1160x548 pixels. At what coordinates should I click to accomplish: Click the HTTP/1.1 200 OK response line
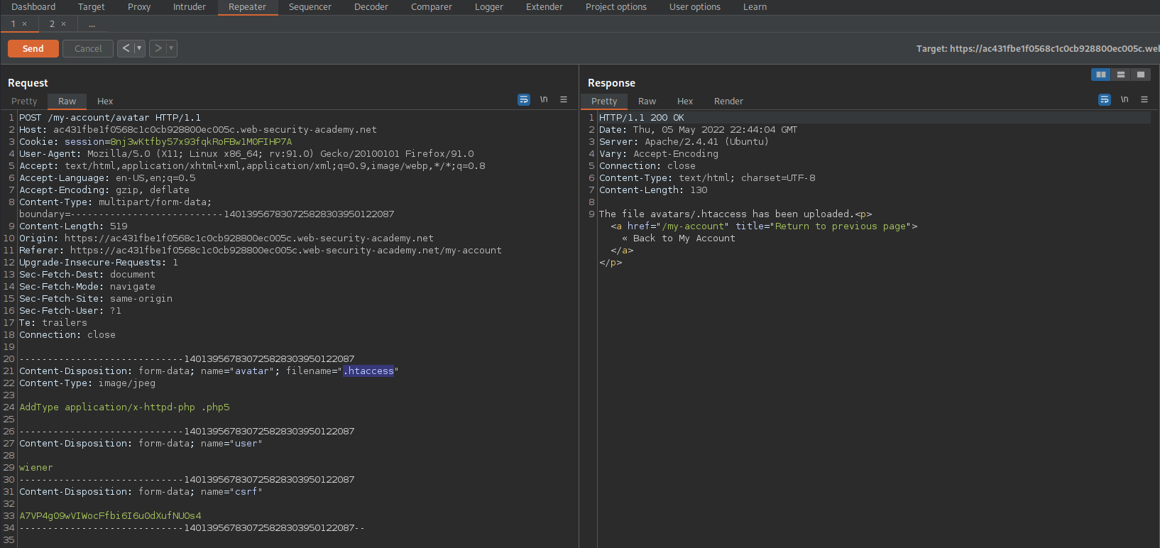[642, 118]
